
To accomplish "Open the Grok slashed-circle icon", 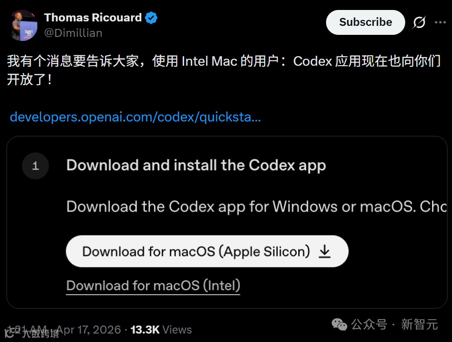I will pyautogui.click(x=419, y=22).
